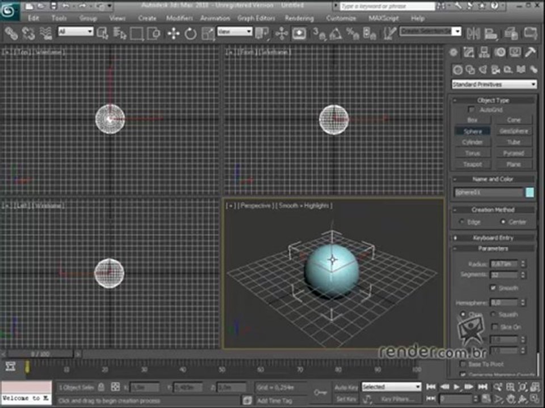Image resolution: width=545 pixels, height=408 pixels.
Task: Select the Edge creation method
Action: [462, 222]
